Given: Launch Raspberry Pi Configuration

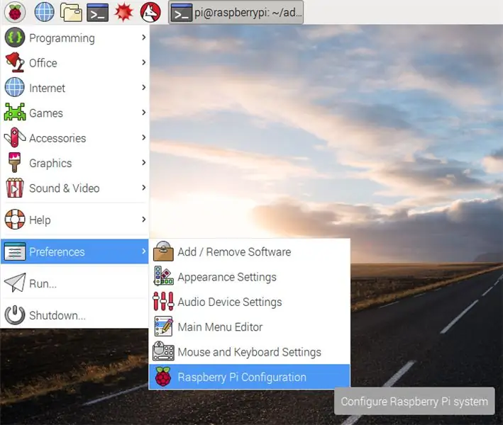Looking at the screenshot, I should (250, 377).
